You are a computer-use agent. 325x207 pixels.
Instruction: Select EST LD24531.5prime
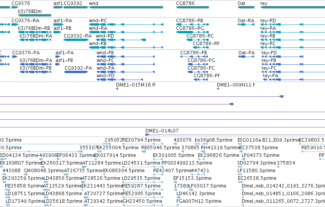click(141, 163)
